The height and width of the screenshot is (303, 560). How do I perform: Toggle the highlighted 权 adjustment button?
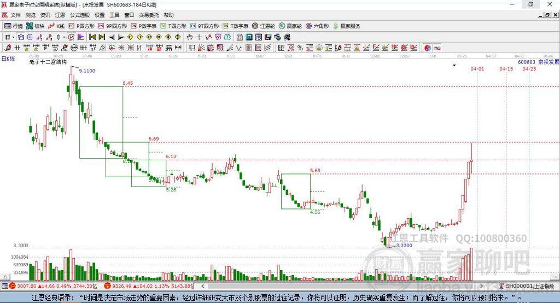[x=72, y=37]
